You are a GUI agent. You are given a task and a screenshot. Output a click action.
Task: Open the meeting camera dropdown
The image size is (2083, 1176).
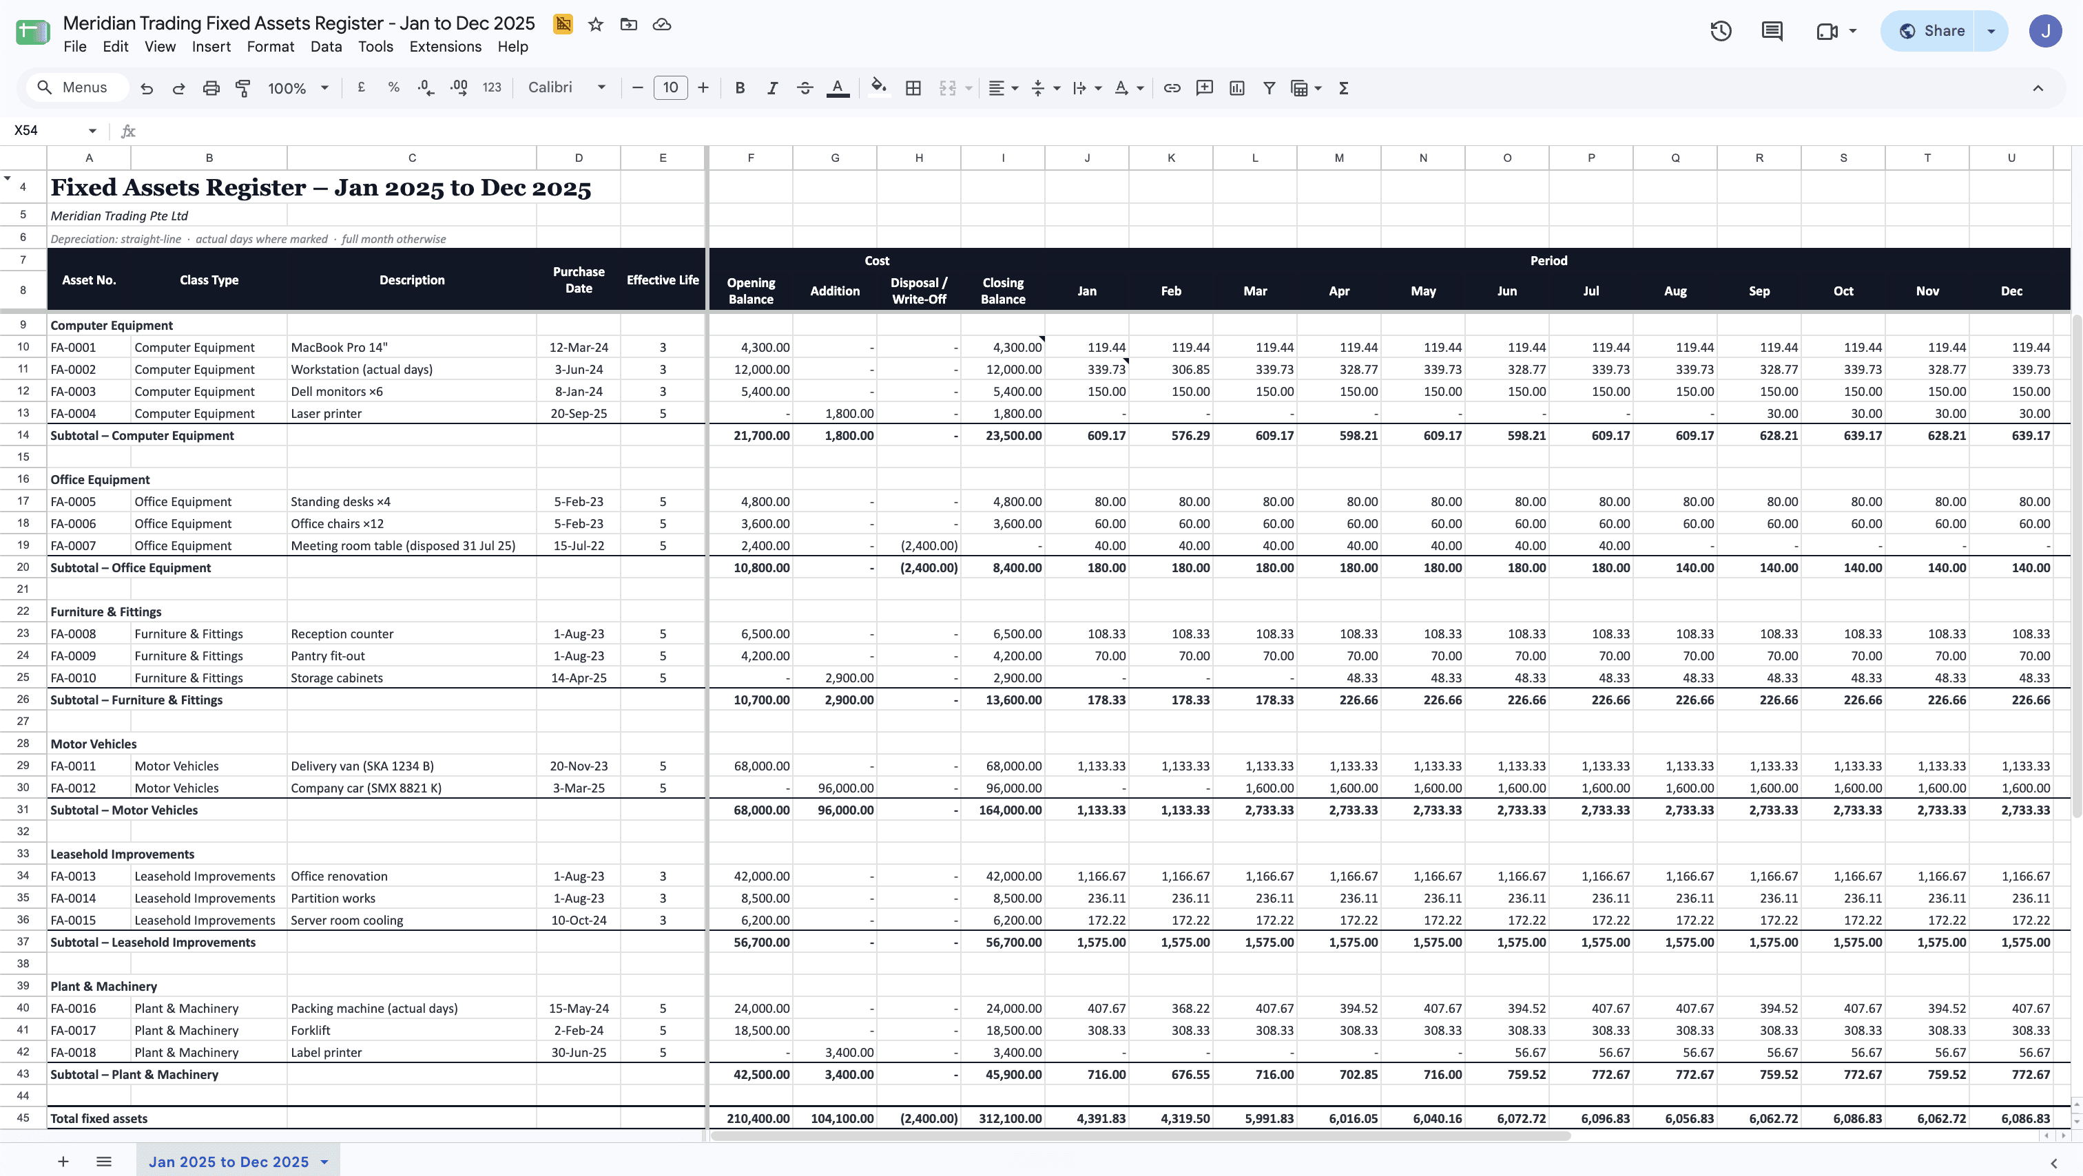pyautogui.click(x=1852, y=31)
